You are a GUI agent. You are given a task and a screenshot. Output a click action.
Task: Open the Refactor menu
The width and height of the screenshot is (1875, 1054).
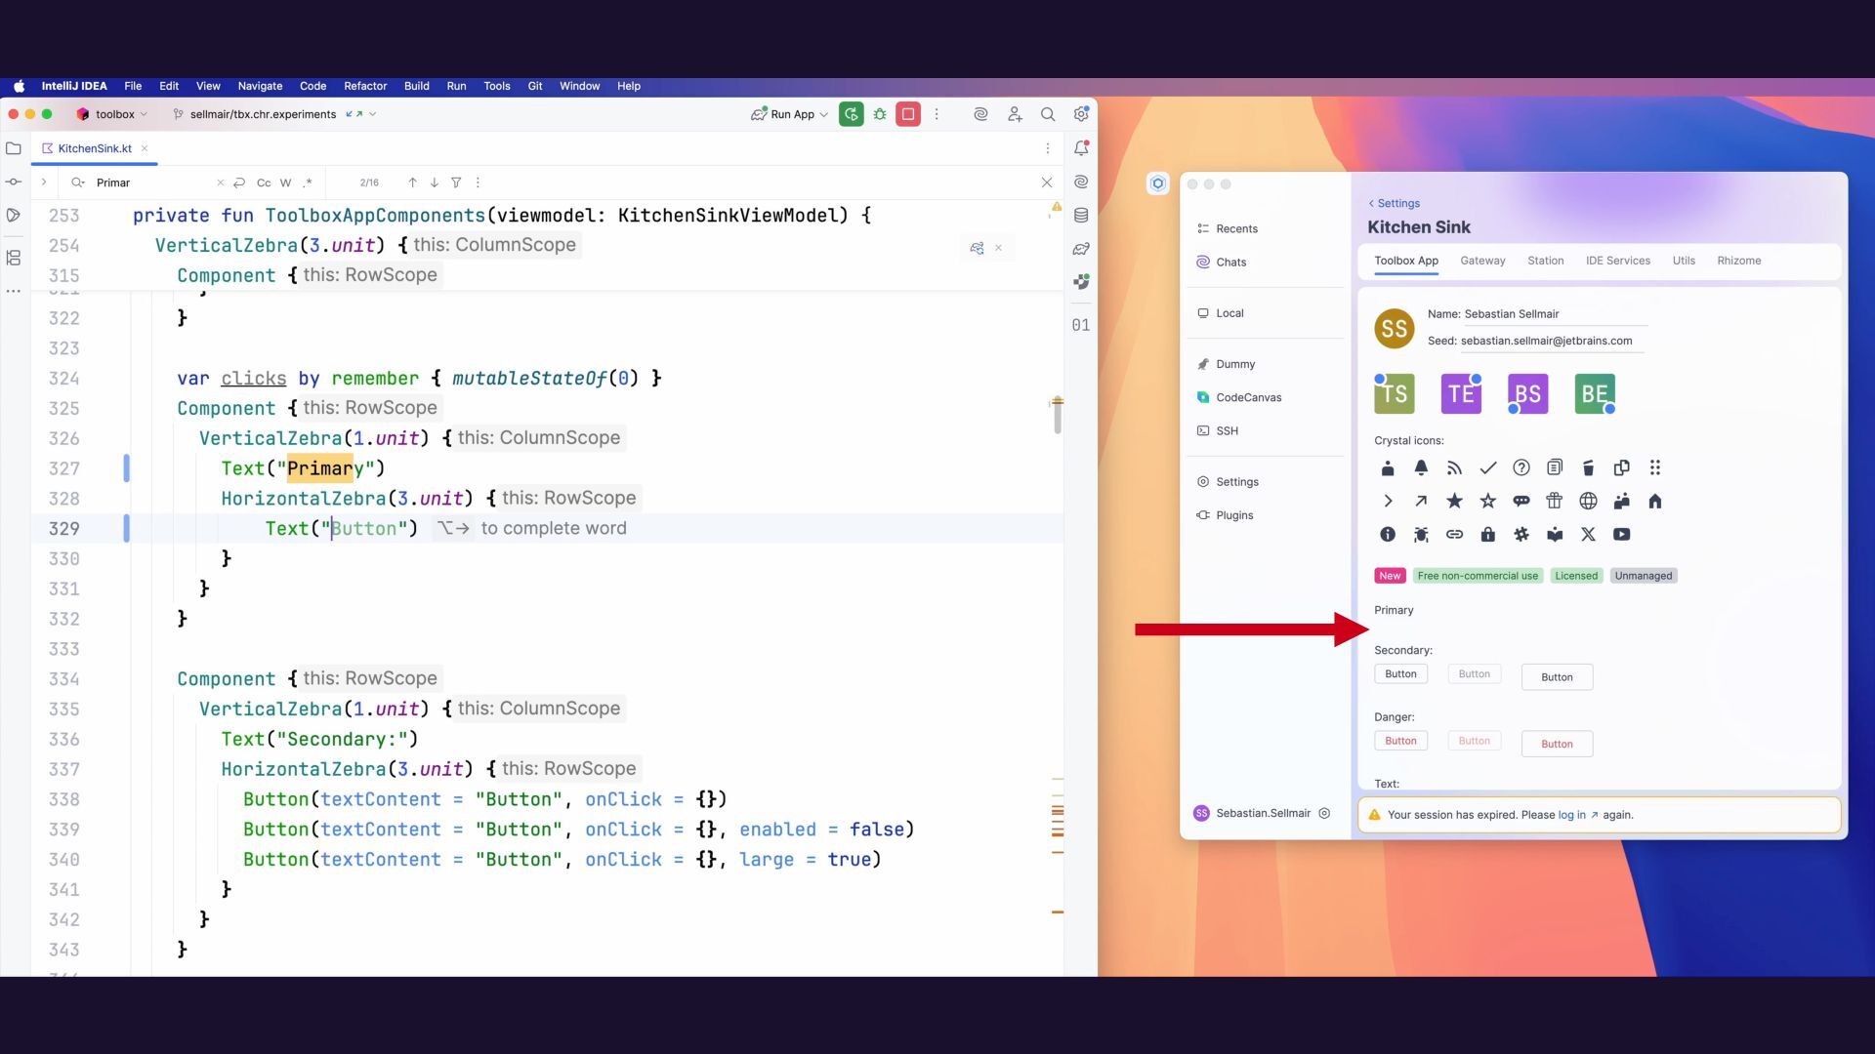pos(365,86)
